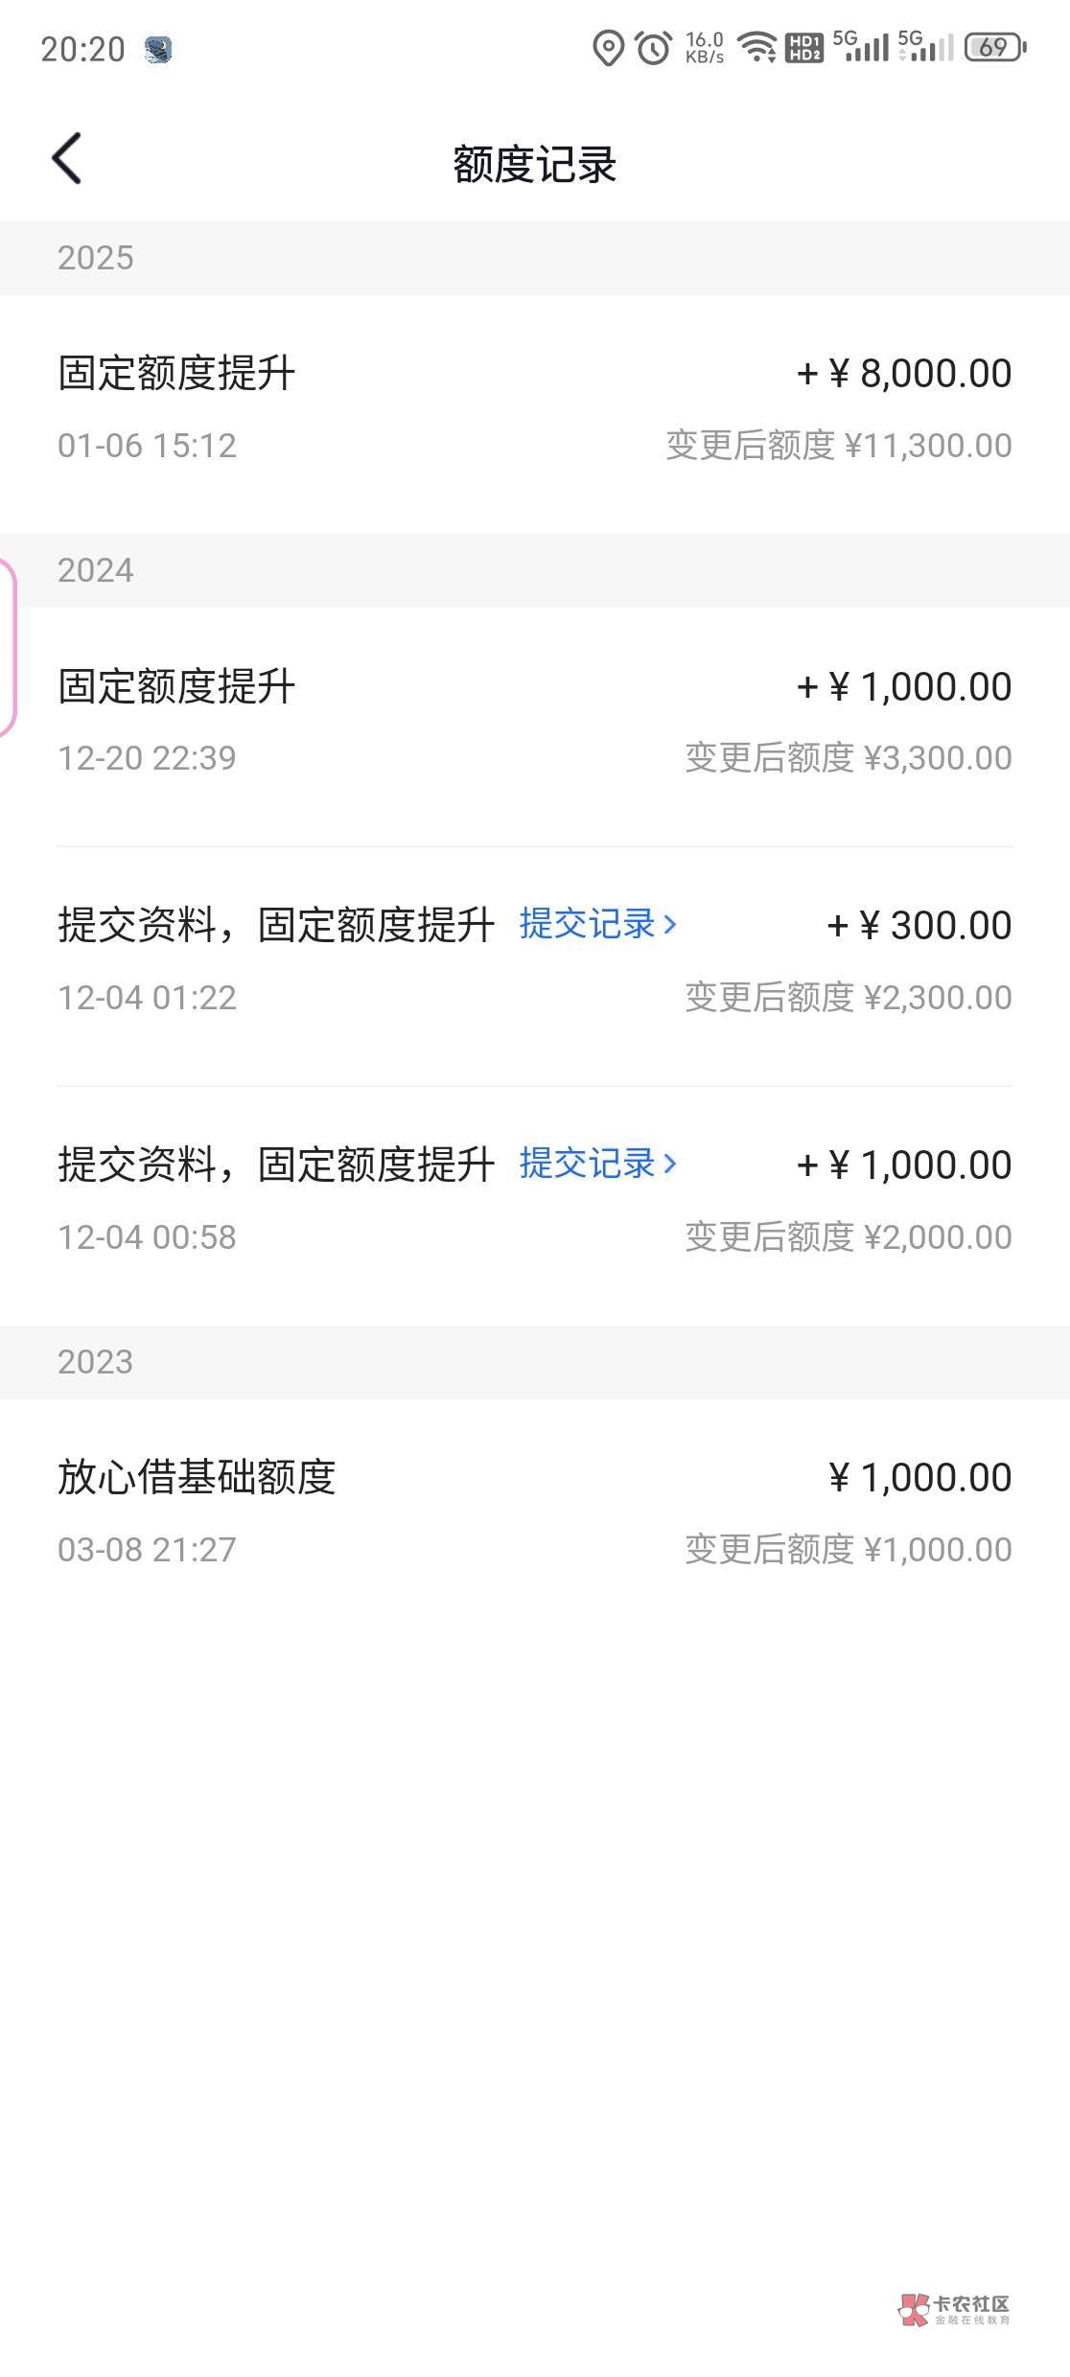Tap the notification icon beside the clock
The height and width of the screenshot is (2377, 1070).
158,49
